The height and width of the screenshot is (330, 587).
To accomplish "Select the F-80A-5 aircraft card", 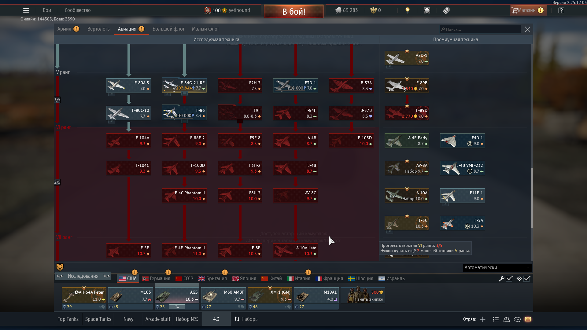I will 129,86.
